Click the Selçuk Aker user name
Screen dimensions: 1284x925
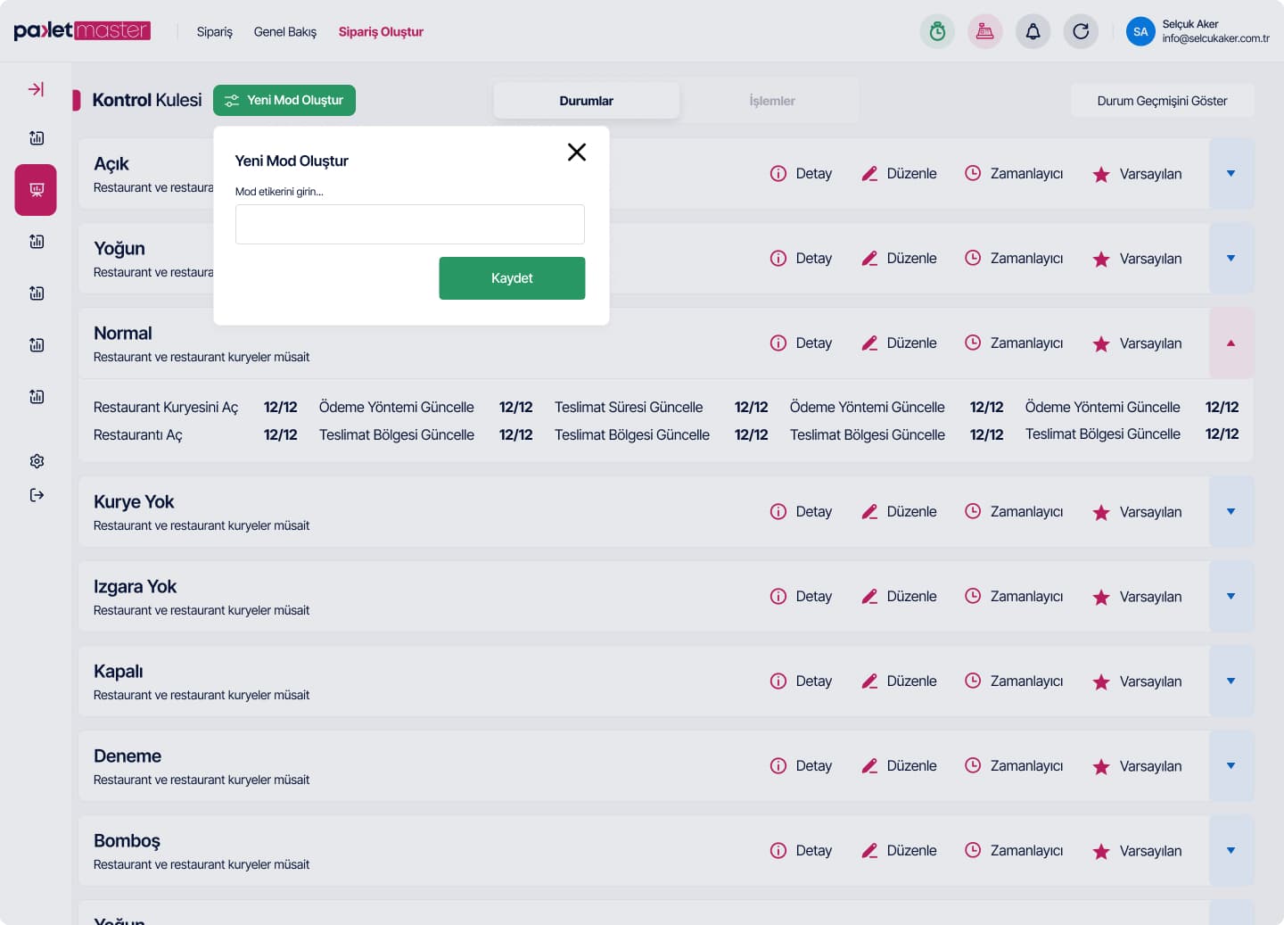coord(1190,24)
